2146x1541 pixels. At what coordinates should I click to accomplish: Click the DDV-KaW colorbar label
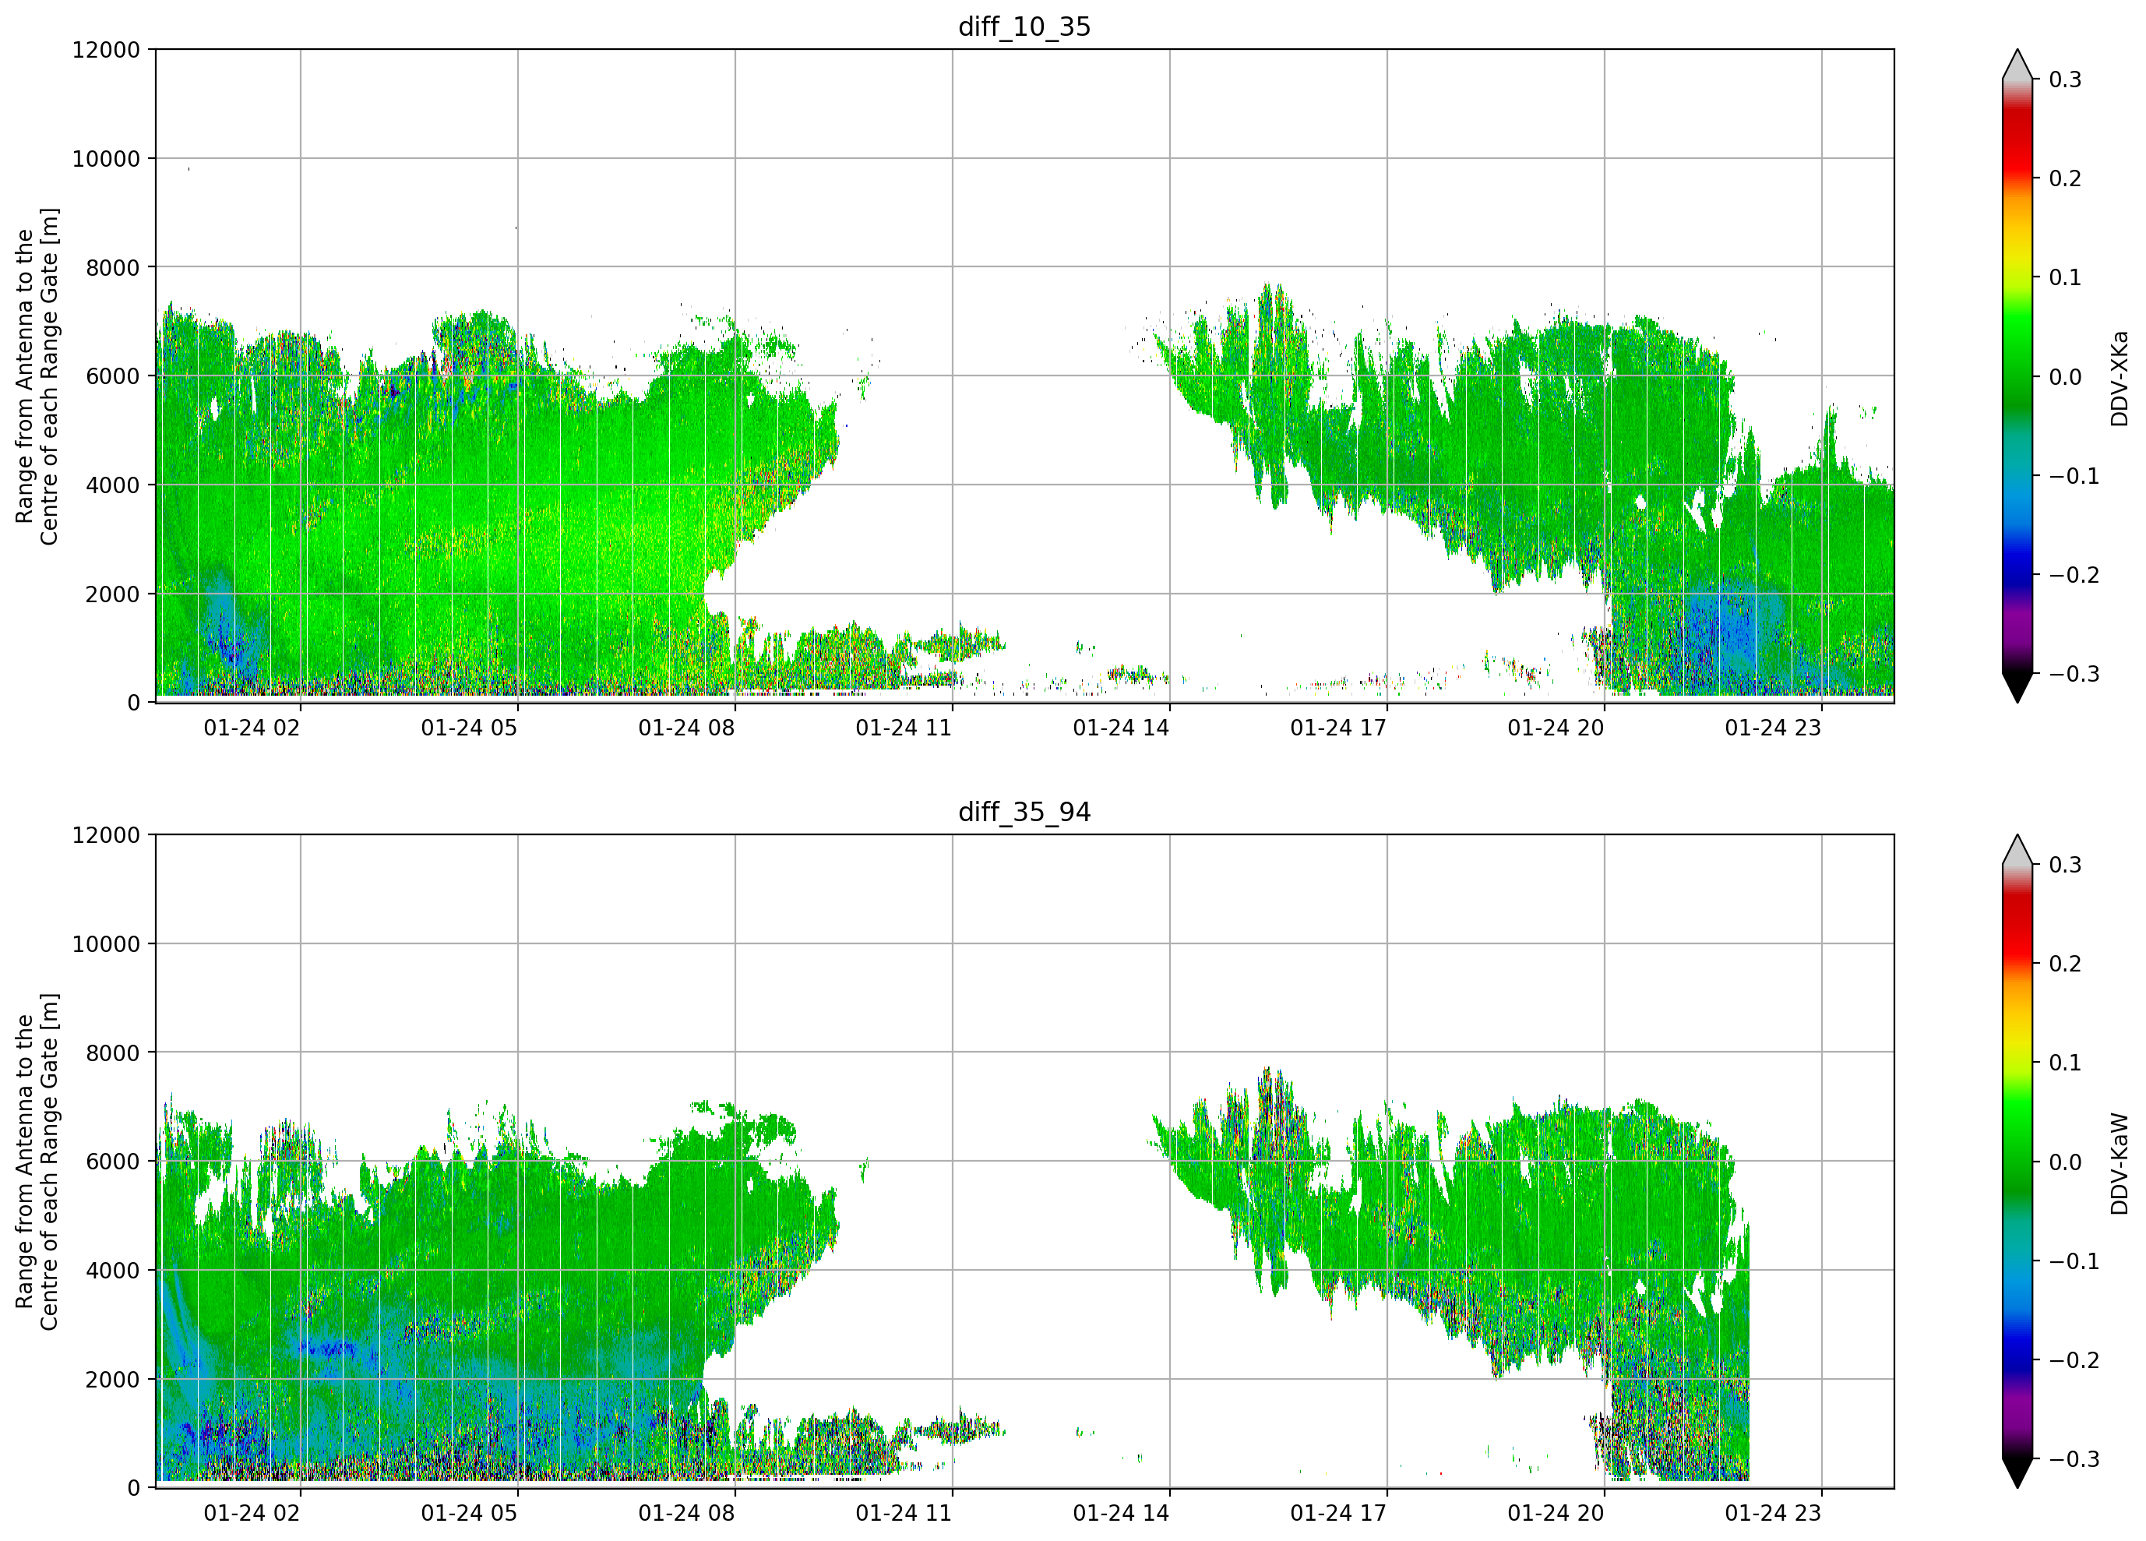(2120, 1163)
